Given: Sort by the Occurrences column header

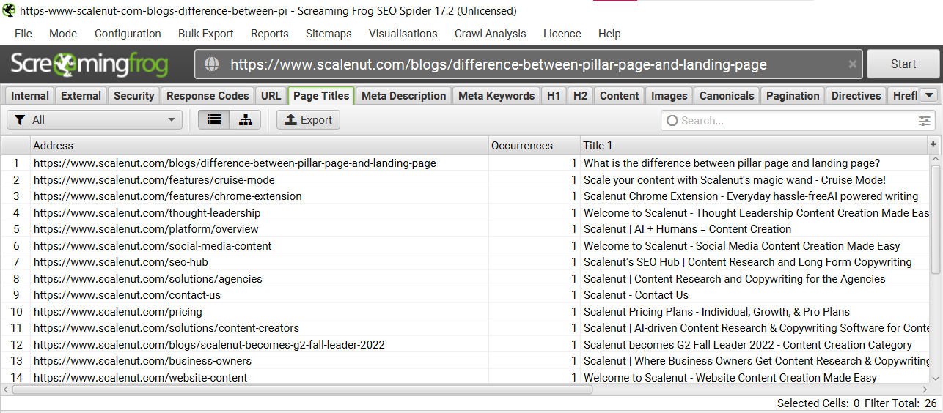Looking at the screenshot, I should pos(521,145).
